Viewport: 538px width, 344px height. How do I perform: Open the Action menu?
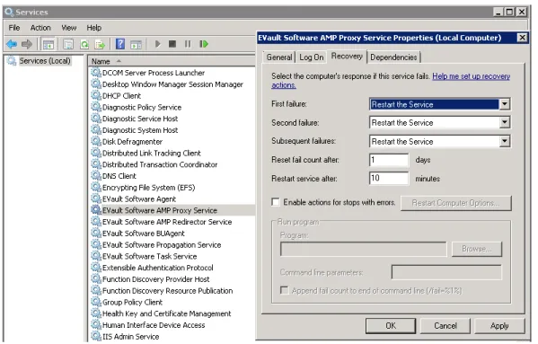(x=40, y=28)
